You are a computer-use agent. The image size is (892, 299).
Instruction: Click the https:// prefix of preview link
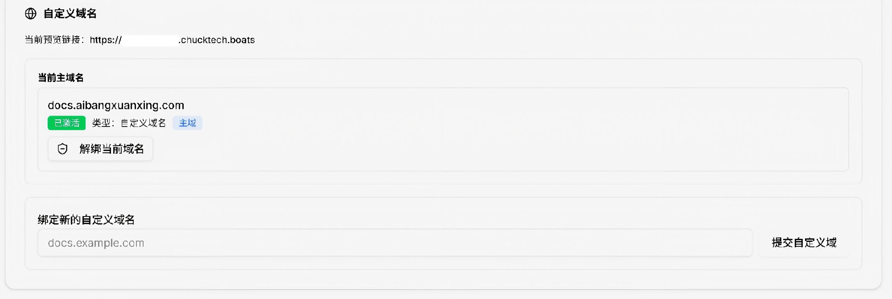(x=106, y=40)
